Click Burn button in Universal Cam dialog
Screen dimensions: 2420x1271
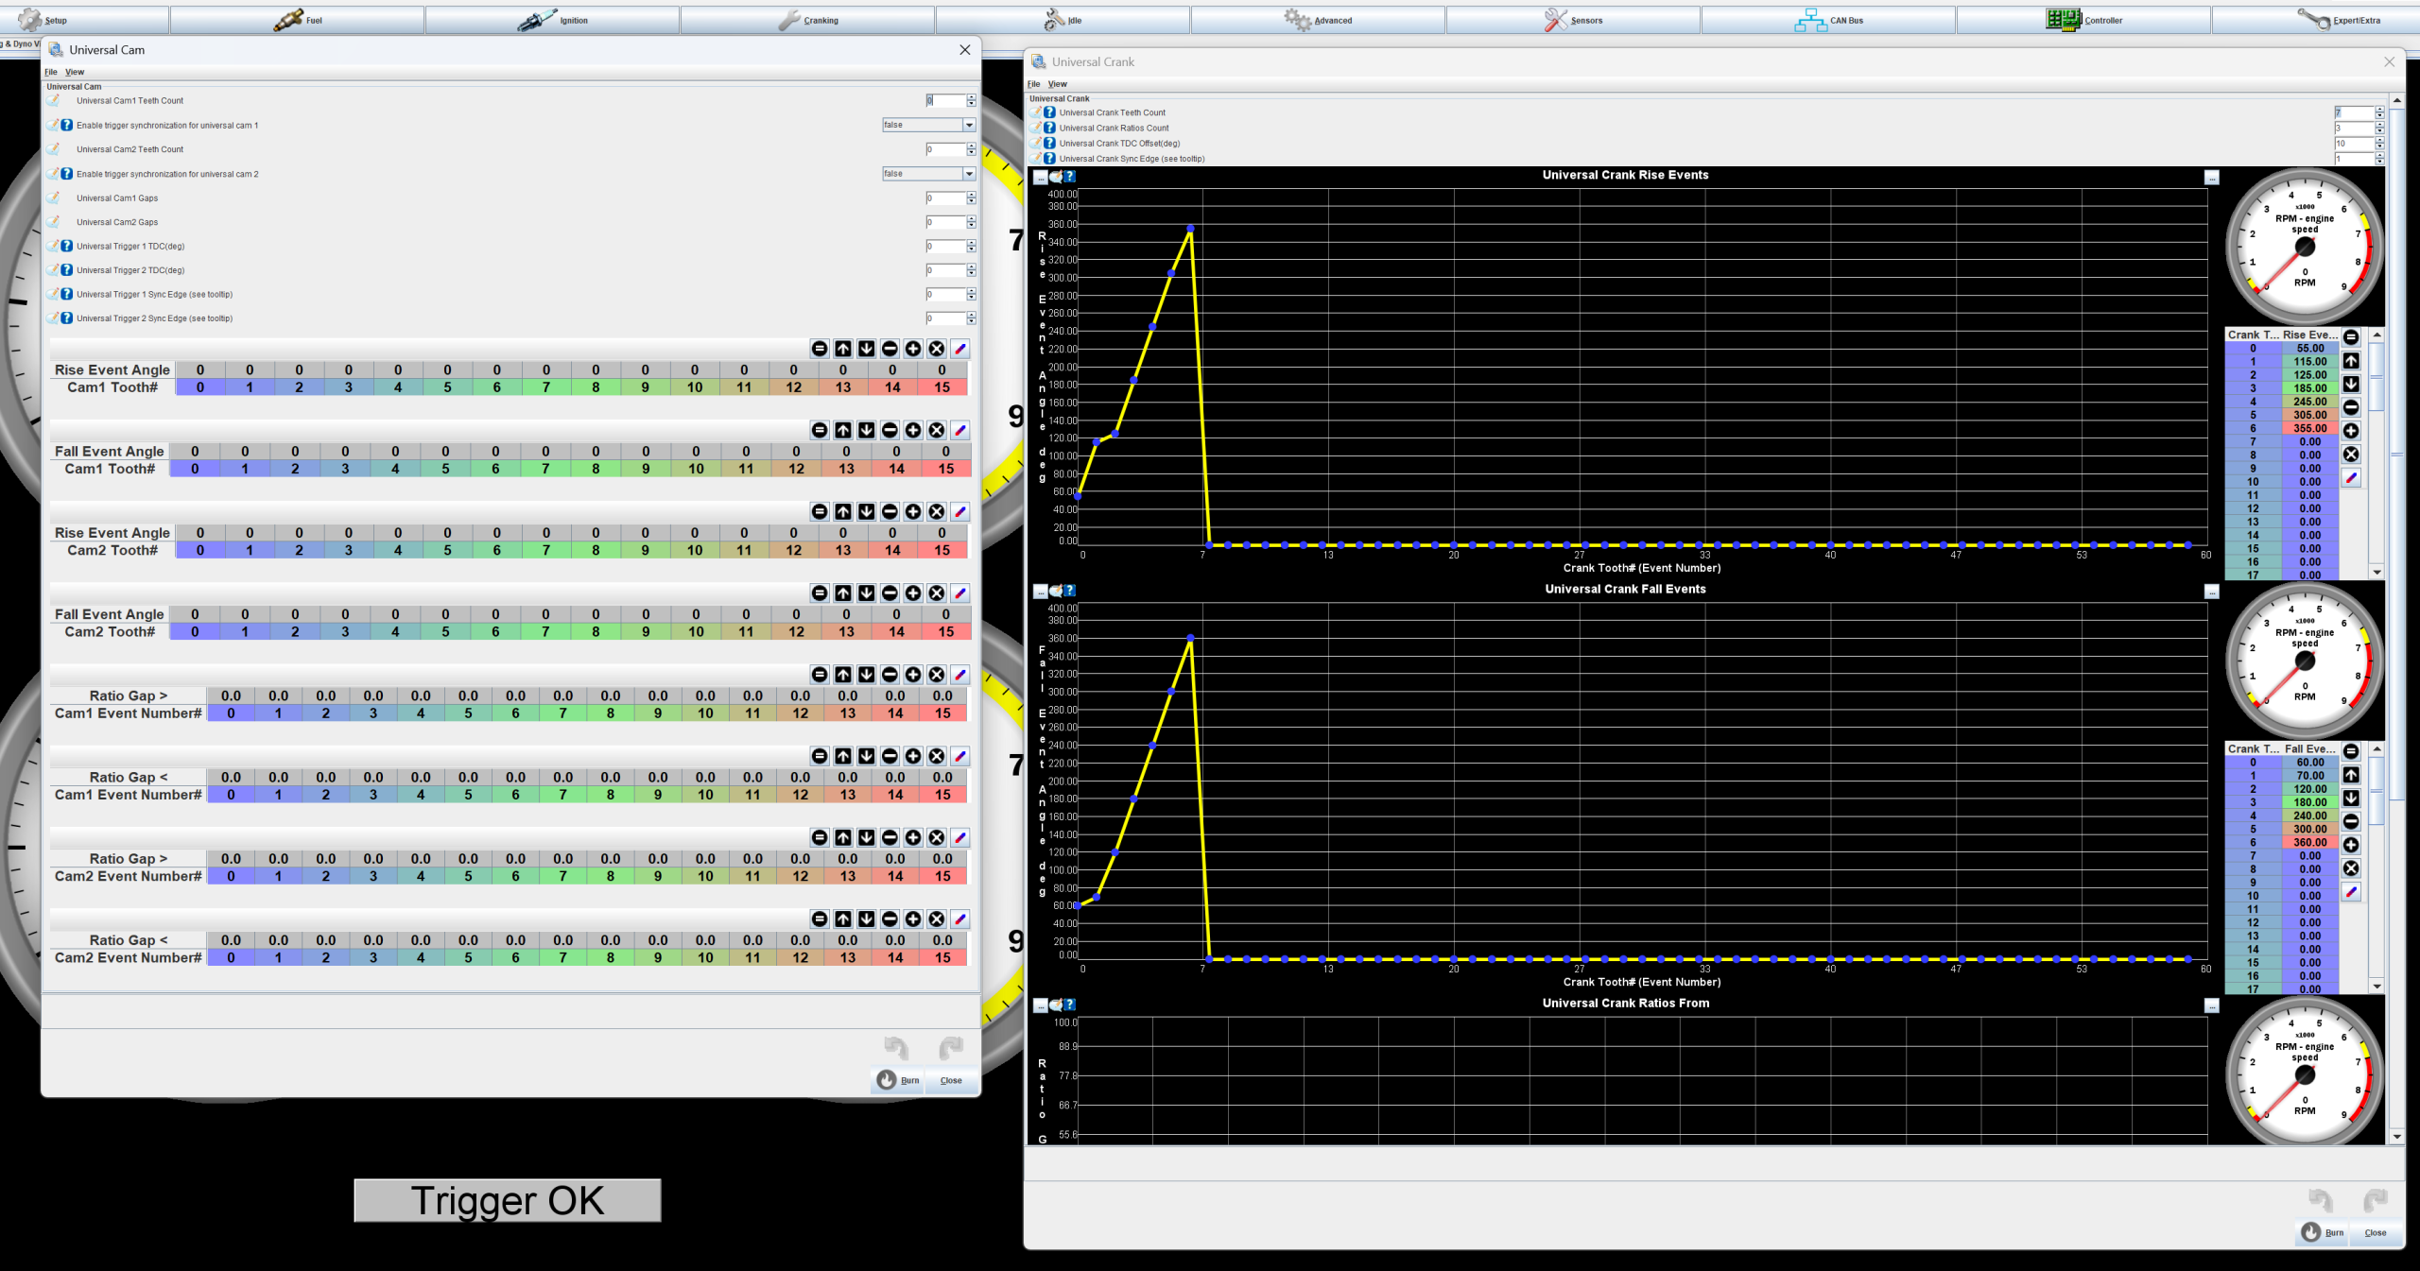click(x=898, y=1080)
